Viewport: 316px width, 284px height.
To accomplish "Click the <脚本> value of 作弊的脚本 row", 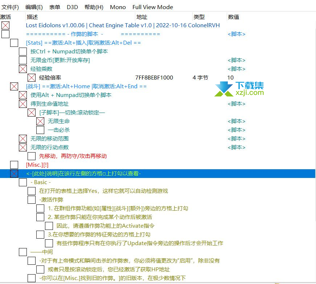I will point(237,34).
